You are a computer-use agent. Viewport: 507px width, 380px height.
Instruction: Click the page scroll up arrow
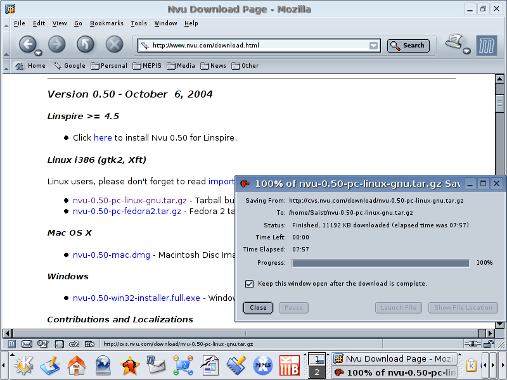pyautogui.click(x=499, y=79)
